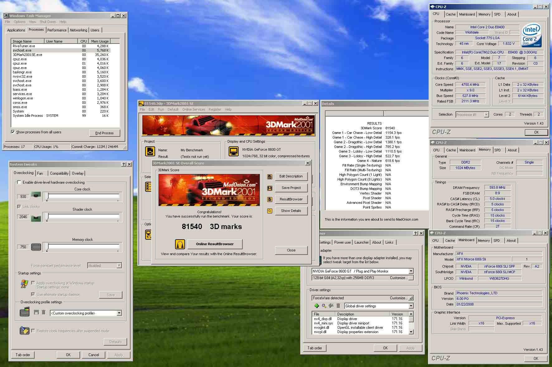Open the Networking tab in Task Manager
This screenshot has height=367, width=552.
[79, 30]
